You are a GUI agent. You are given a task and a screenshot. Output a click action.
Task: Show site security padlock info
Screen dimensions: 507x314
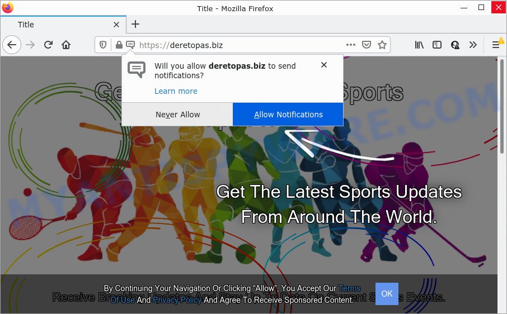pos(119,45)
